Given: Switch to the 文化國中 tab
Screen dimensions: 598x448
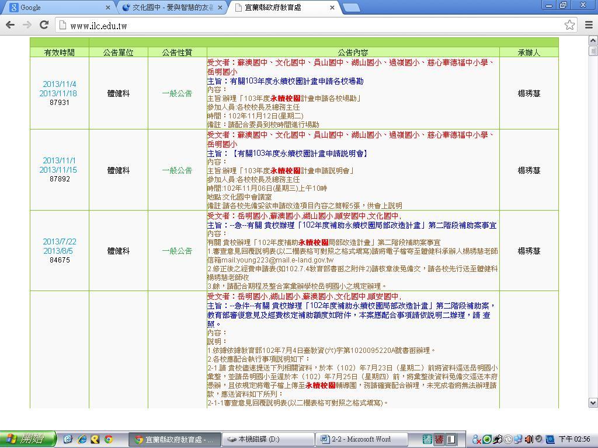Looking at the screenshot, I should click(x=169, y=8).
